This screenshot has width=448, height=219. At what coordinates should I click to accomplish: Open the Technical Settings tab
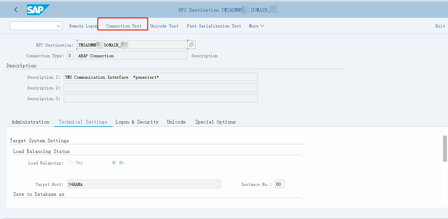[83, 122]
